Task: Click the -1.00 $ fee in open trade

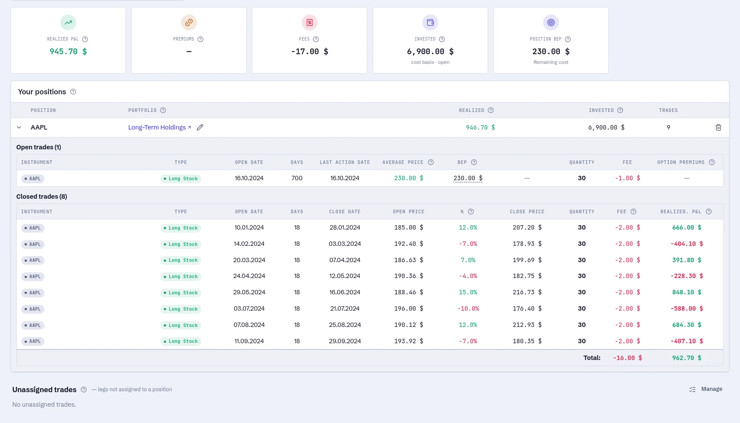Action: point(628,178)
